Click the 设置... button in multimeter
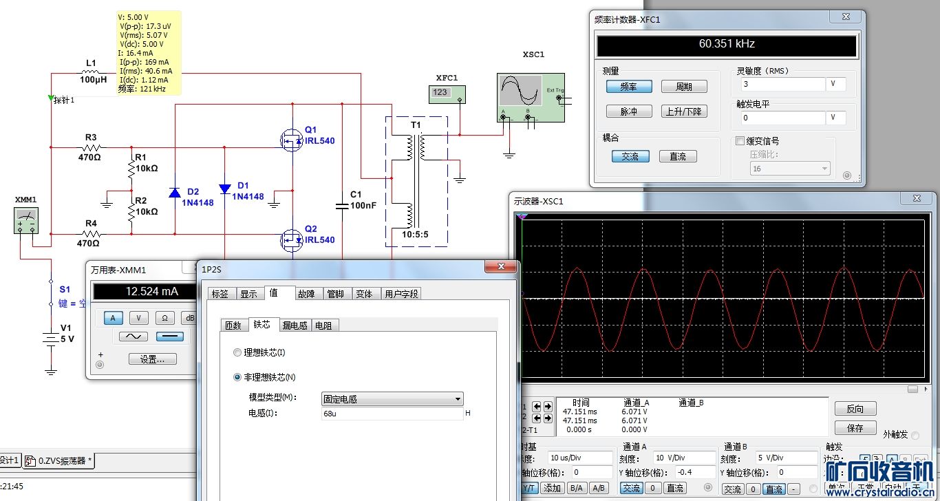 pyautogui.click(x=152, y=359)
